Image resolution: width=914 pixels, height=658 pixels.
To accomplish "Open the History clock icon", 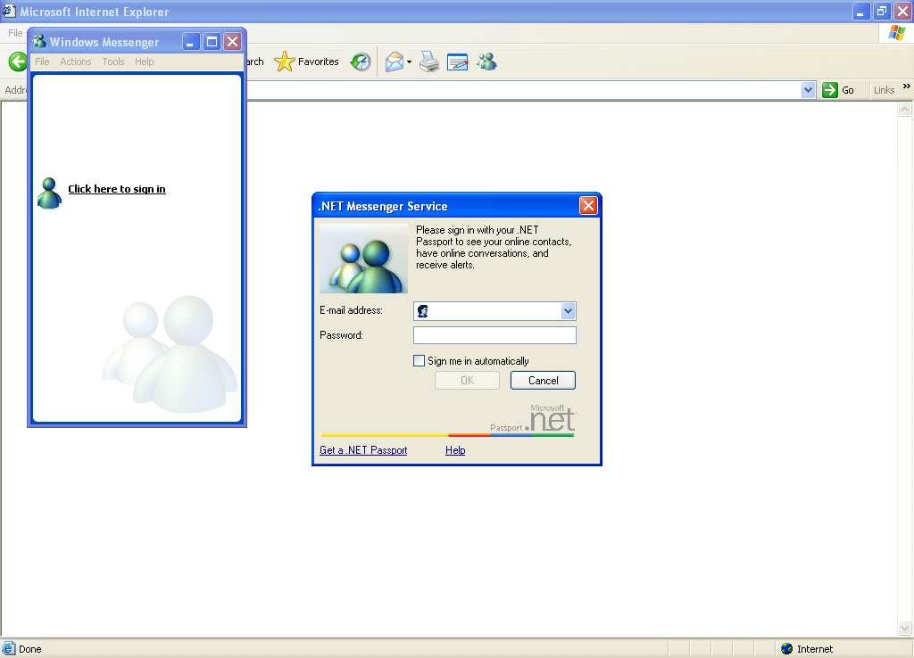I will (x=361, y=62).
